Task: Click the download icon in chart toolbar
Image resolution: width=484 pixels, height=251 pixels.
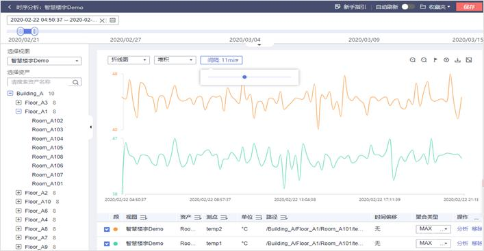Action: [457, 60]
